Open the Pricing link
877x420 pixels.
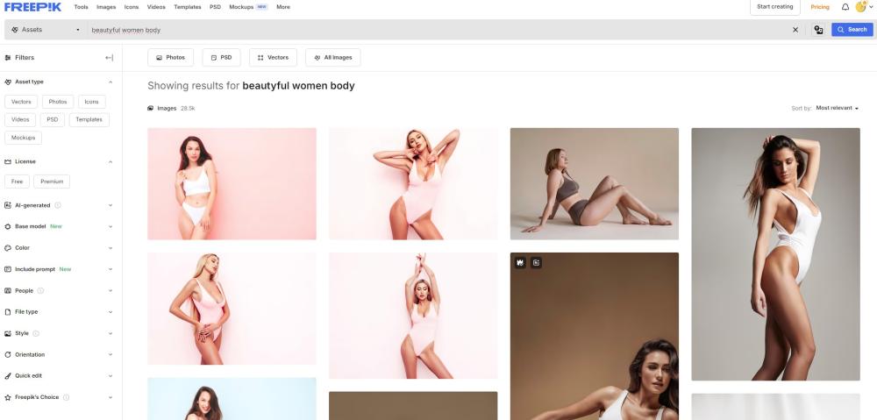pos(819,7)
